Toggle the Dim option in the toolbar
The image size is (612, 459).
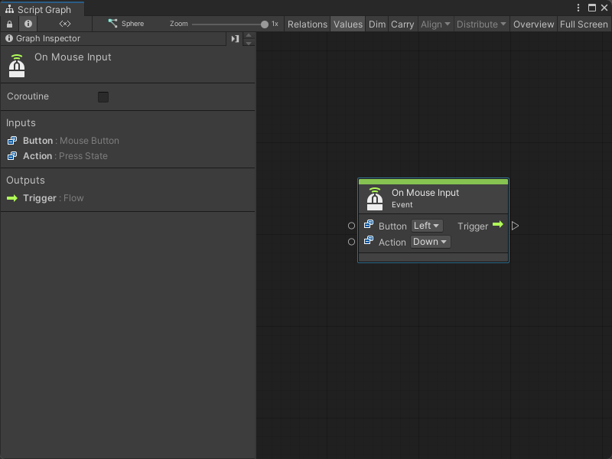(376, 24)
